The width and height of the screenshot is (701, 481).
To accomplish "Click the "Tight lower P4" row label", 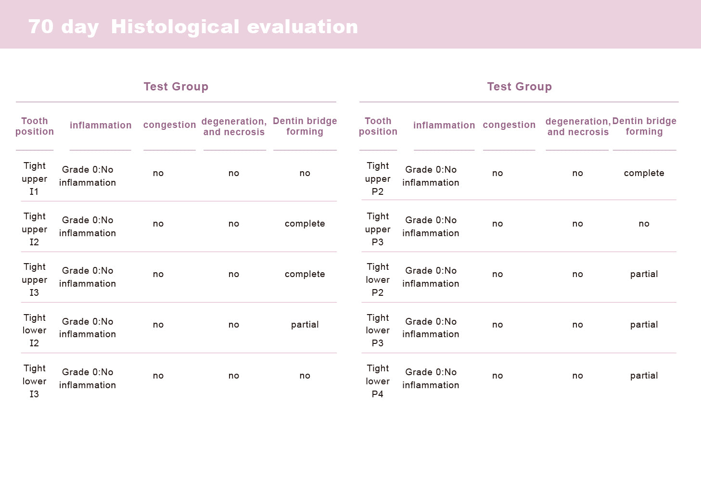I will click(x=378, y=381).
